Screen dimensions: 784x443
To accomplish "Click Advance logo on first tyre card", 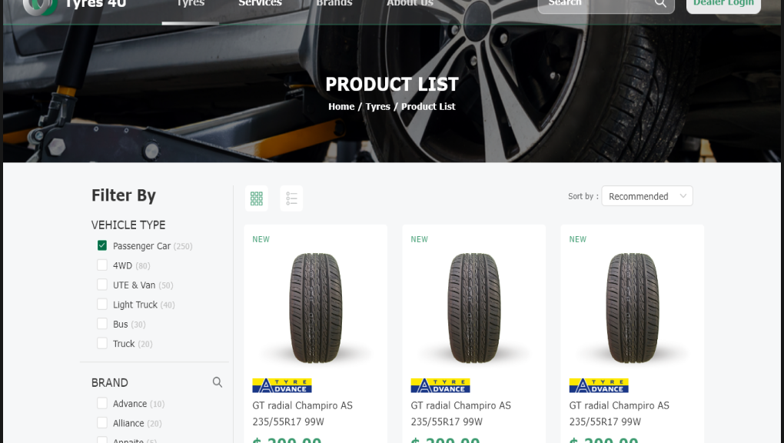I will [282, 385].
